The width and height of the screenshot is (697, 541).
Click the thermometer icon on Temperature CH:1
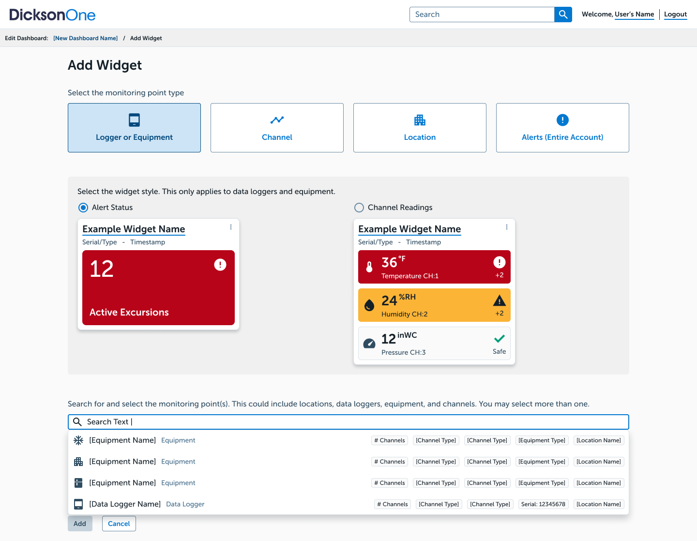tap(369, 267)
